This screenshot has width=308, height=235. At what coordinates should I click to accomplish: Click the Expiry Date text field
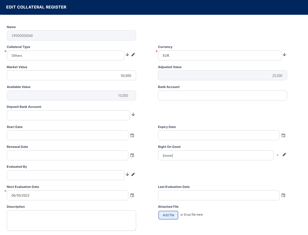[218, 135]
